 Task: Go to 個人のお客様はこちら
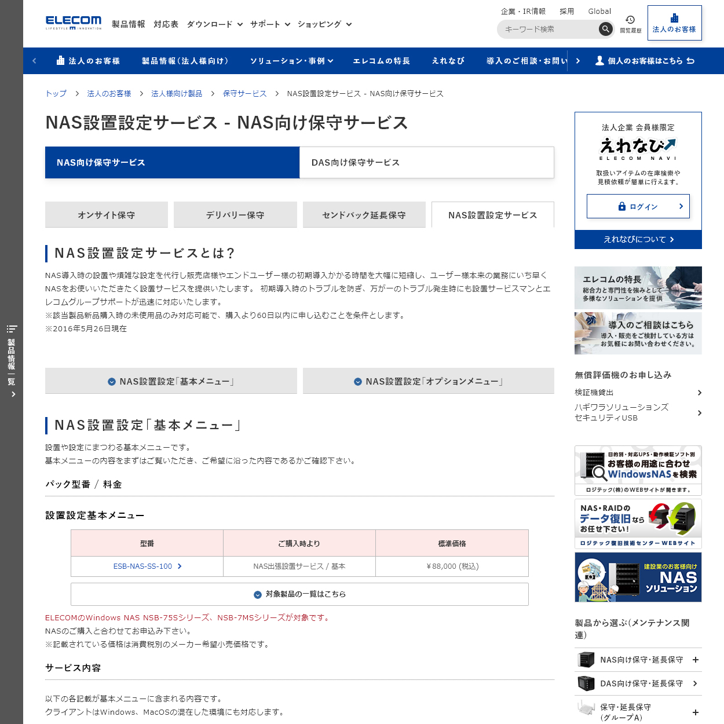[x=645, y=61]
